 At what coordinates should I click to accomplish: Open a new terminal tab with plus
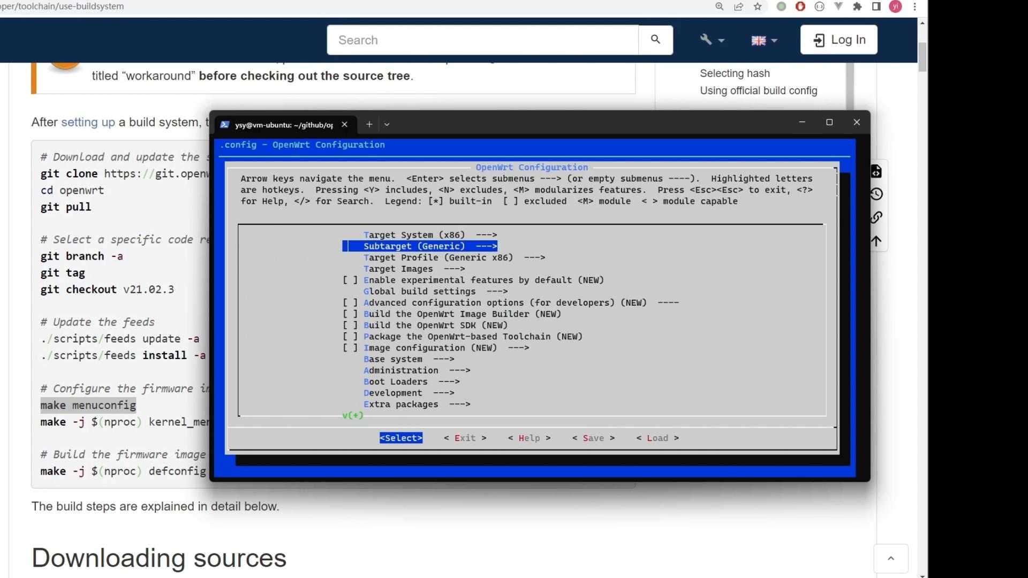(369, 124)
